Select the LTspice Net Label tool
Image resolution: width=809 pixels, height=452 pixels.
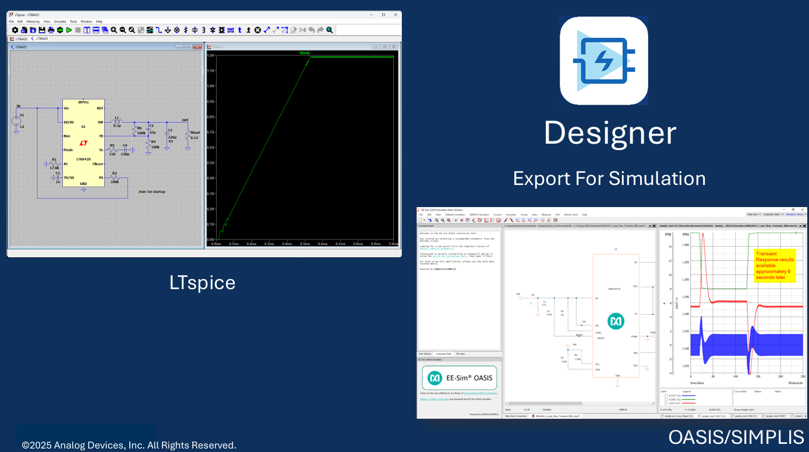[x=231, y=30]
